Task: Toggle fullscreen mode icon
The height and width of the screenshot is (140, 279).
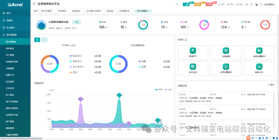Action: click(x=247, y=4)
